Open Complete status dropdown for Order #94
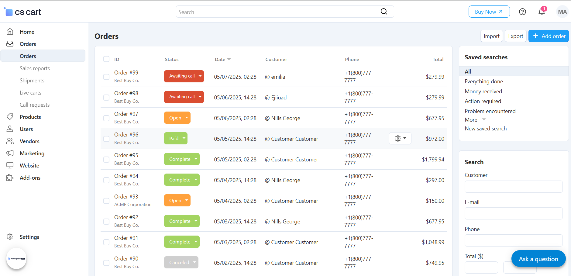Viewport: 571px width, 276px height. click(182, 180)
